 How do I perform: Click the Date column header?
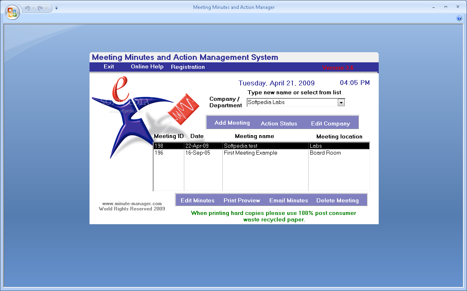point(197,136)
